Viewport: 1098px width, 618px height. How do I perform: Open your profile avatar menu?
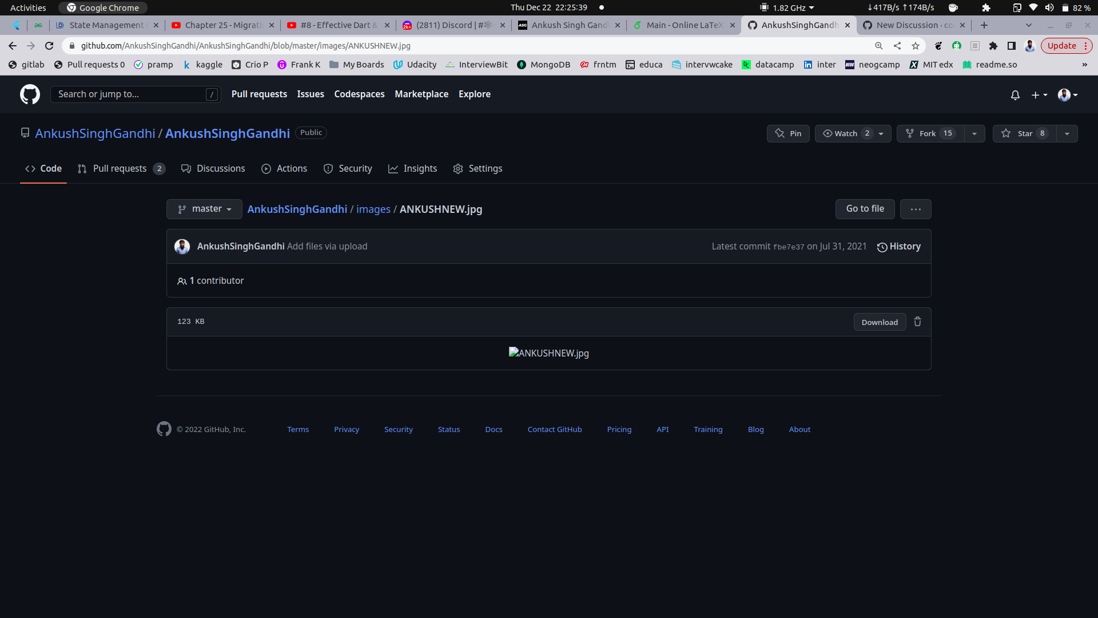pos(1066,95)
